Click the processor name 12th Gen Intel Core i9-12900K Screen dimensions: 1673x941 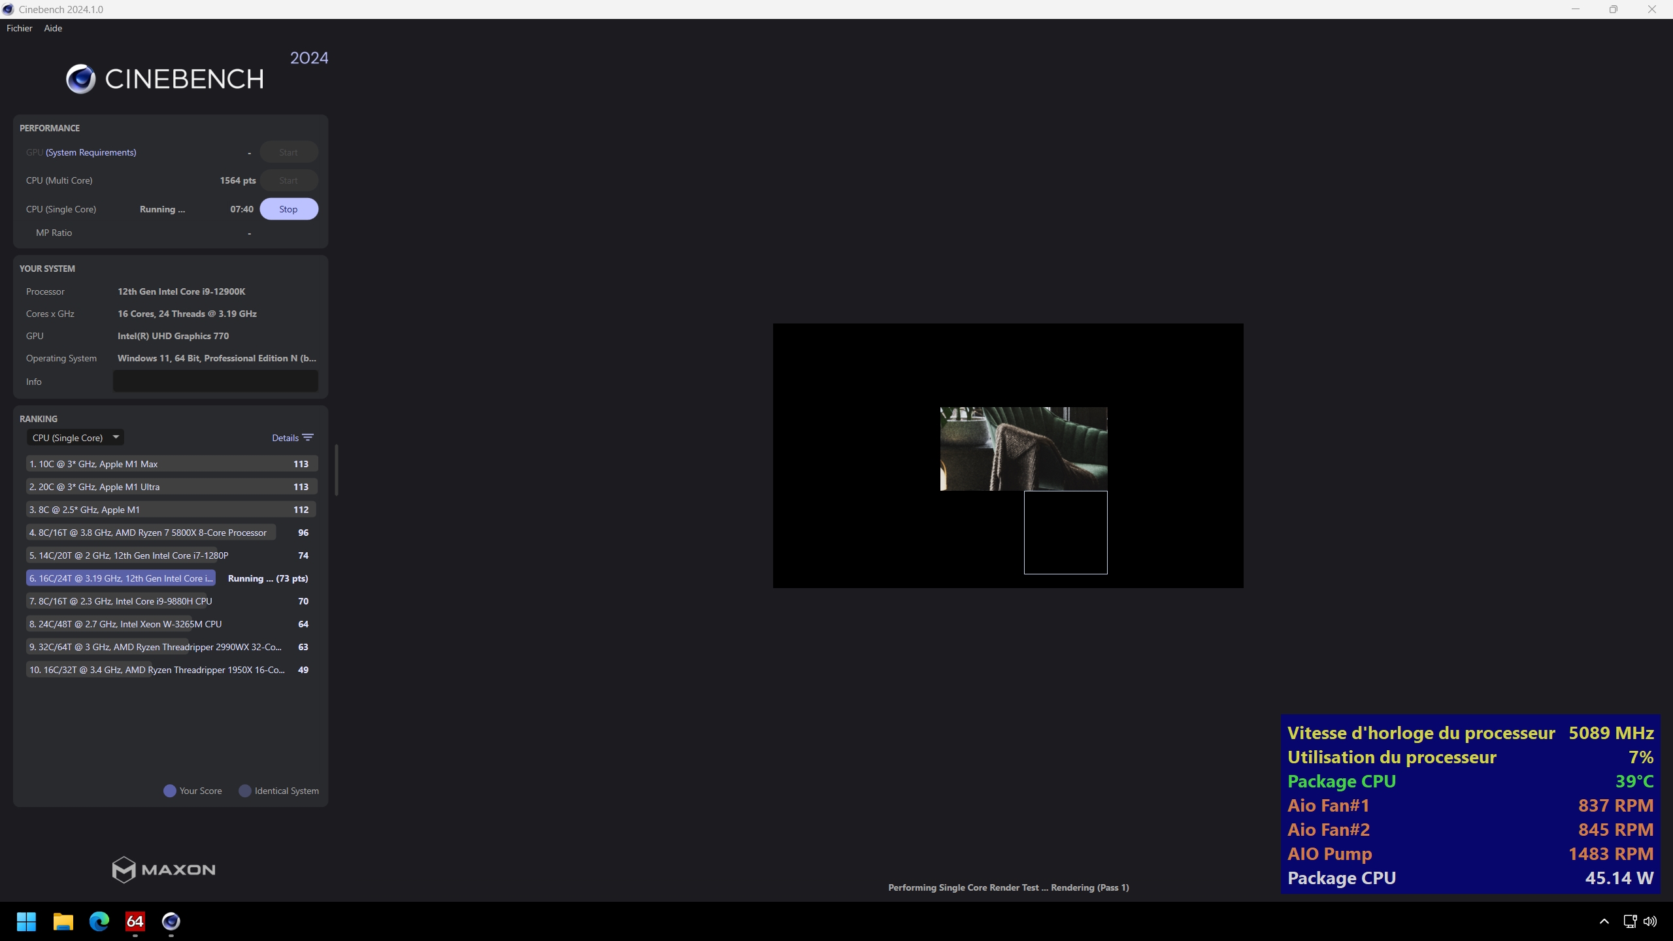pyautogui.click(x=182, y=291)
